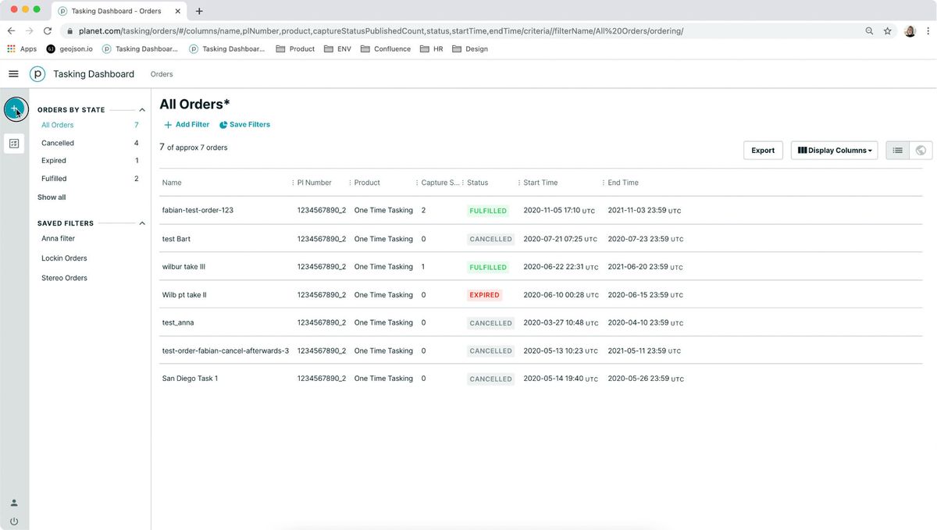Sort by the Start Time column header
Image resolution: width=937 pixels, height=530 pixels.
540,183
